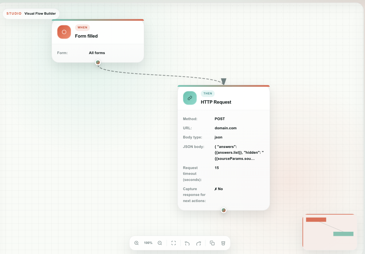This screenshot has width=365, height=254.
Task: Click the output connector of Form filled node
Action: pyautogui.click(x=98, y=62)
